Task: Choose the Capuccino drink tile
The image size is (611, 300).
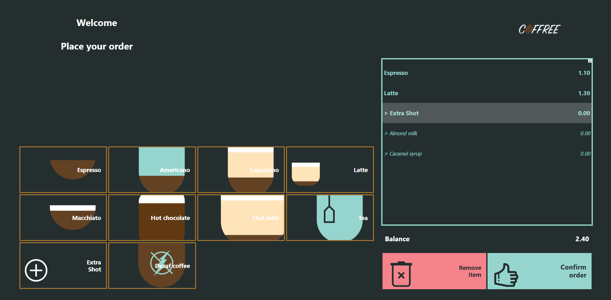Action: [x=241, y=170]
